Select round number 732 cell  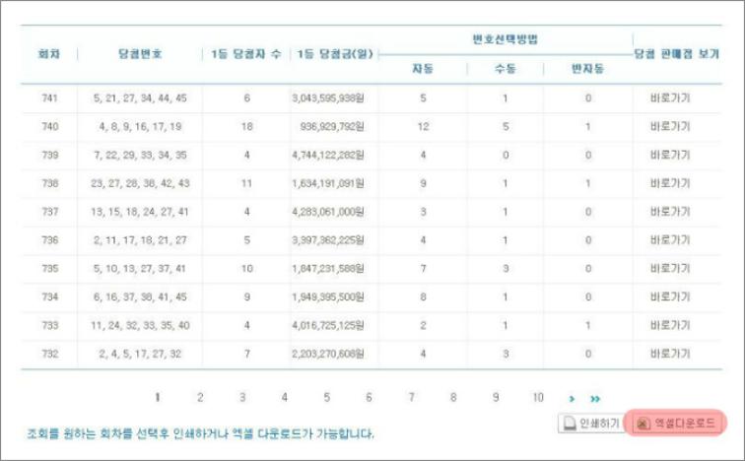(50, 354)
